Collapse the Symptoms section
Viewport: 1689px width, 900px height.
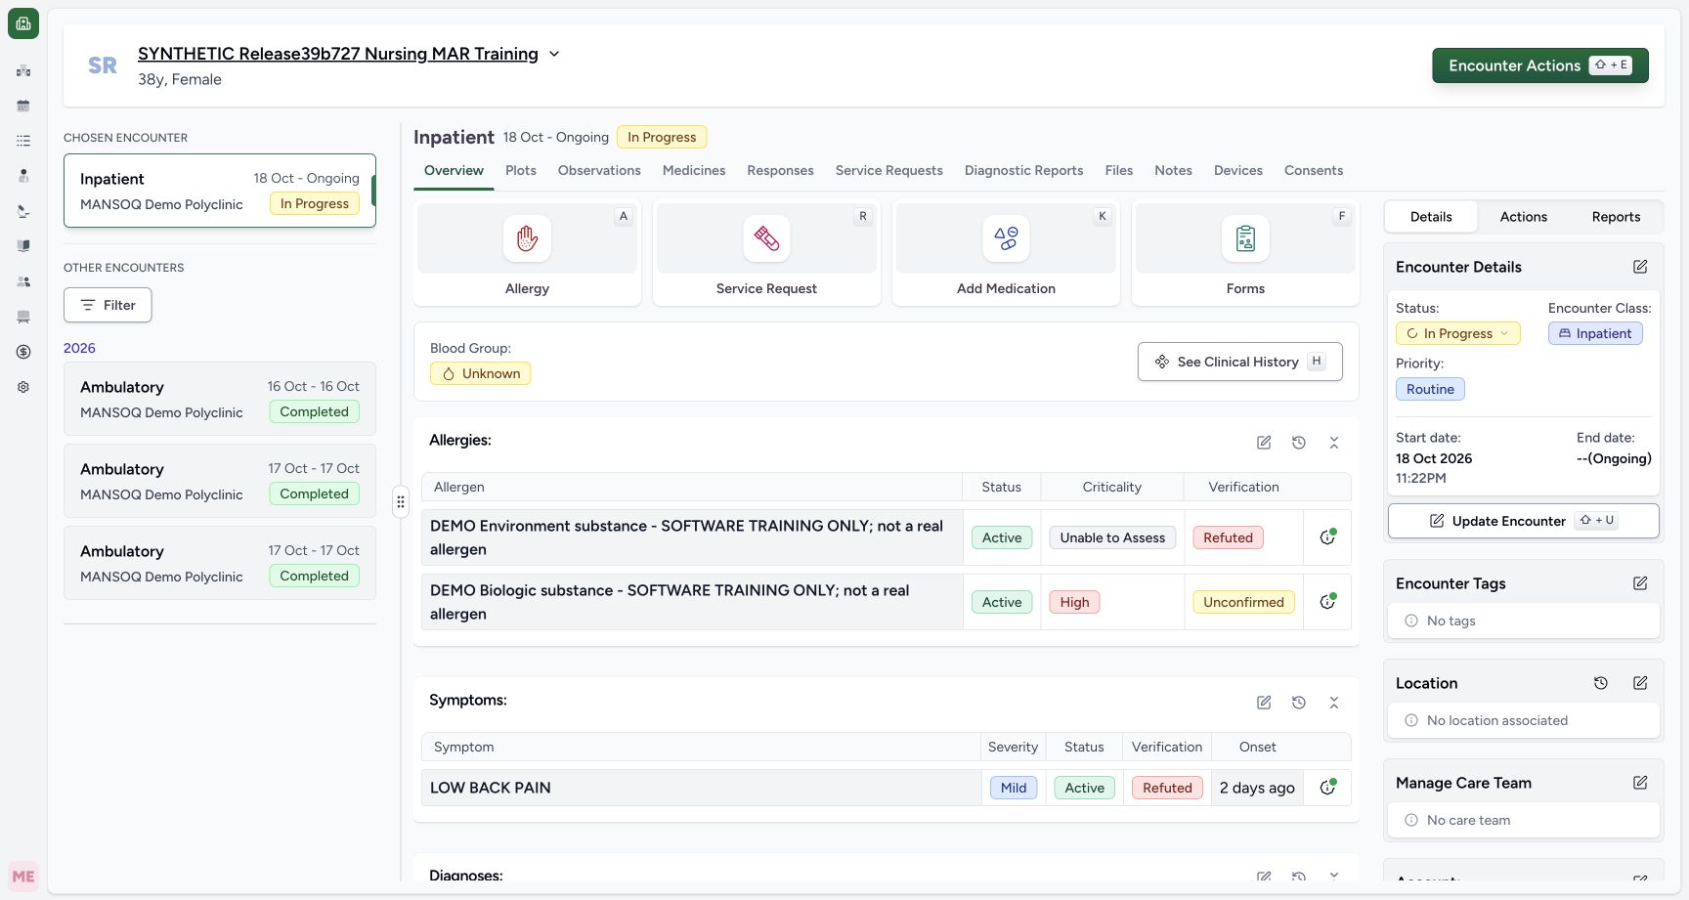1334,703
